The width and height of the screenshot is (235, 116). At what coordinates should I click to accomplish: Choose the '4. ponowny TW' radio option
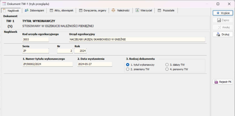(167, 69)
